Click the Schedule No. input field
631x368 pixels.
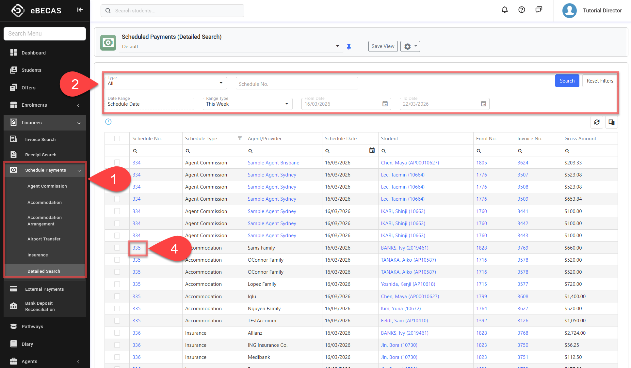click(297, 84)
